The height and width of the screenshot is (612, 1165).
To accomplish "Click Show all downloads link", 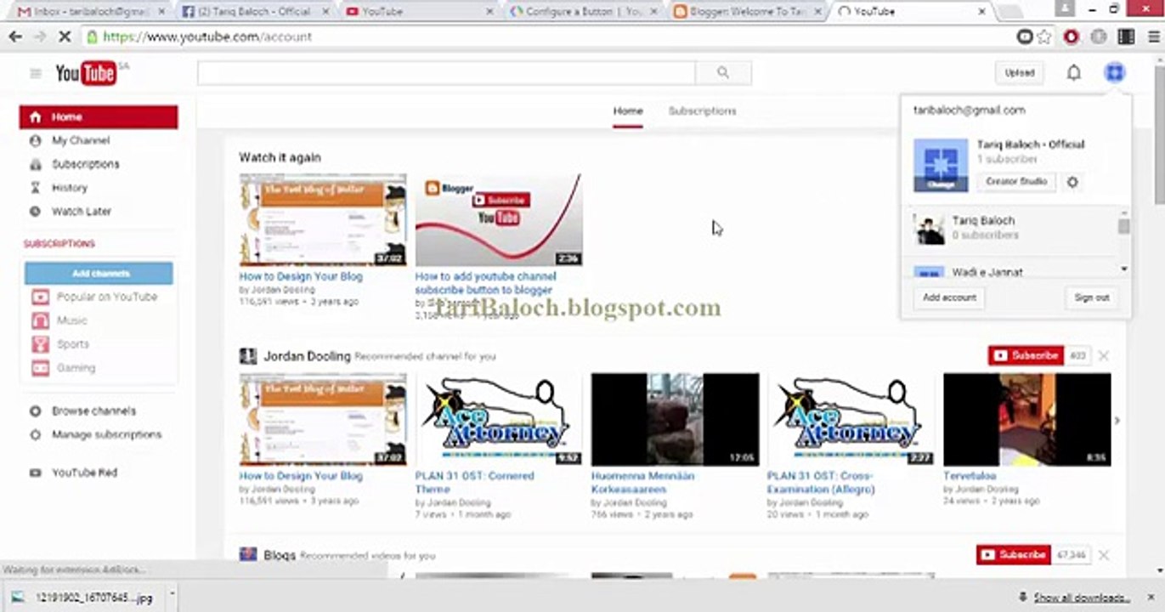I will [x=1081, y=598].
